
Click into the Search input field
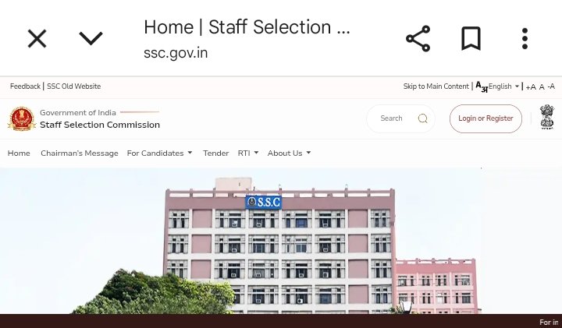click(x=393, y=118)
